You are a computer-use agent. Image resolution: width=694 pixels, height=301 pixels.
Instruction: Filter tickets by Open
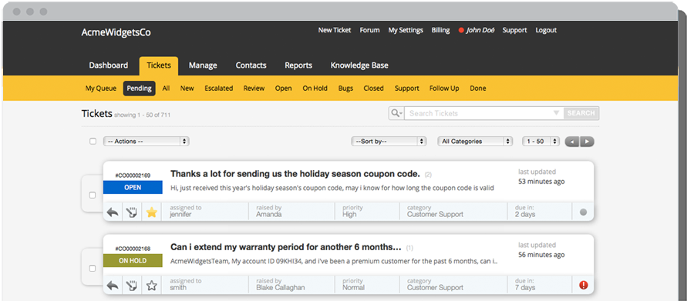[x=283, y=89]
